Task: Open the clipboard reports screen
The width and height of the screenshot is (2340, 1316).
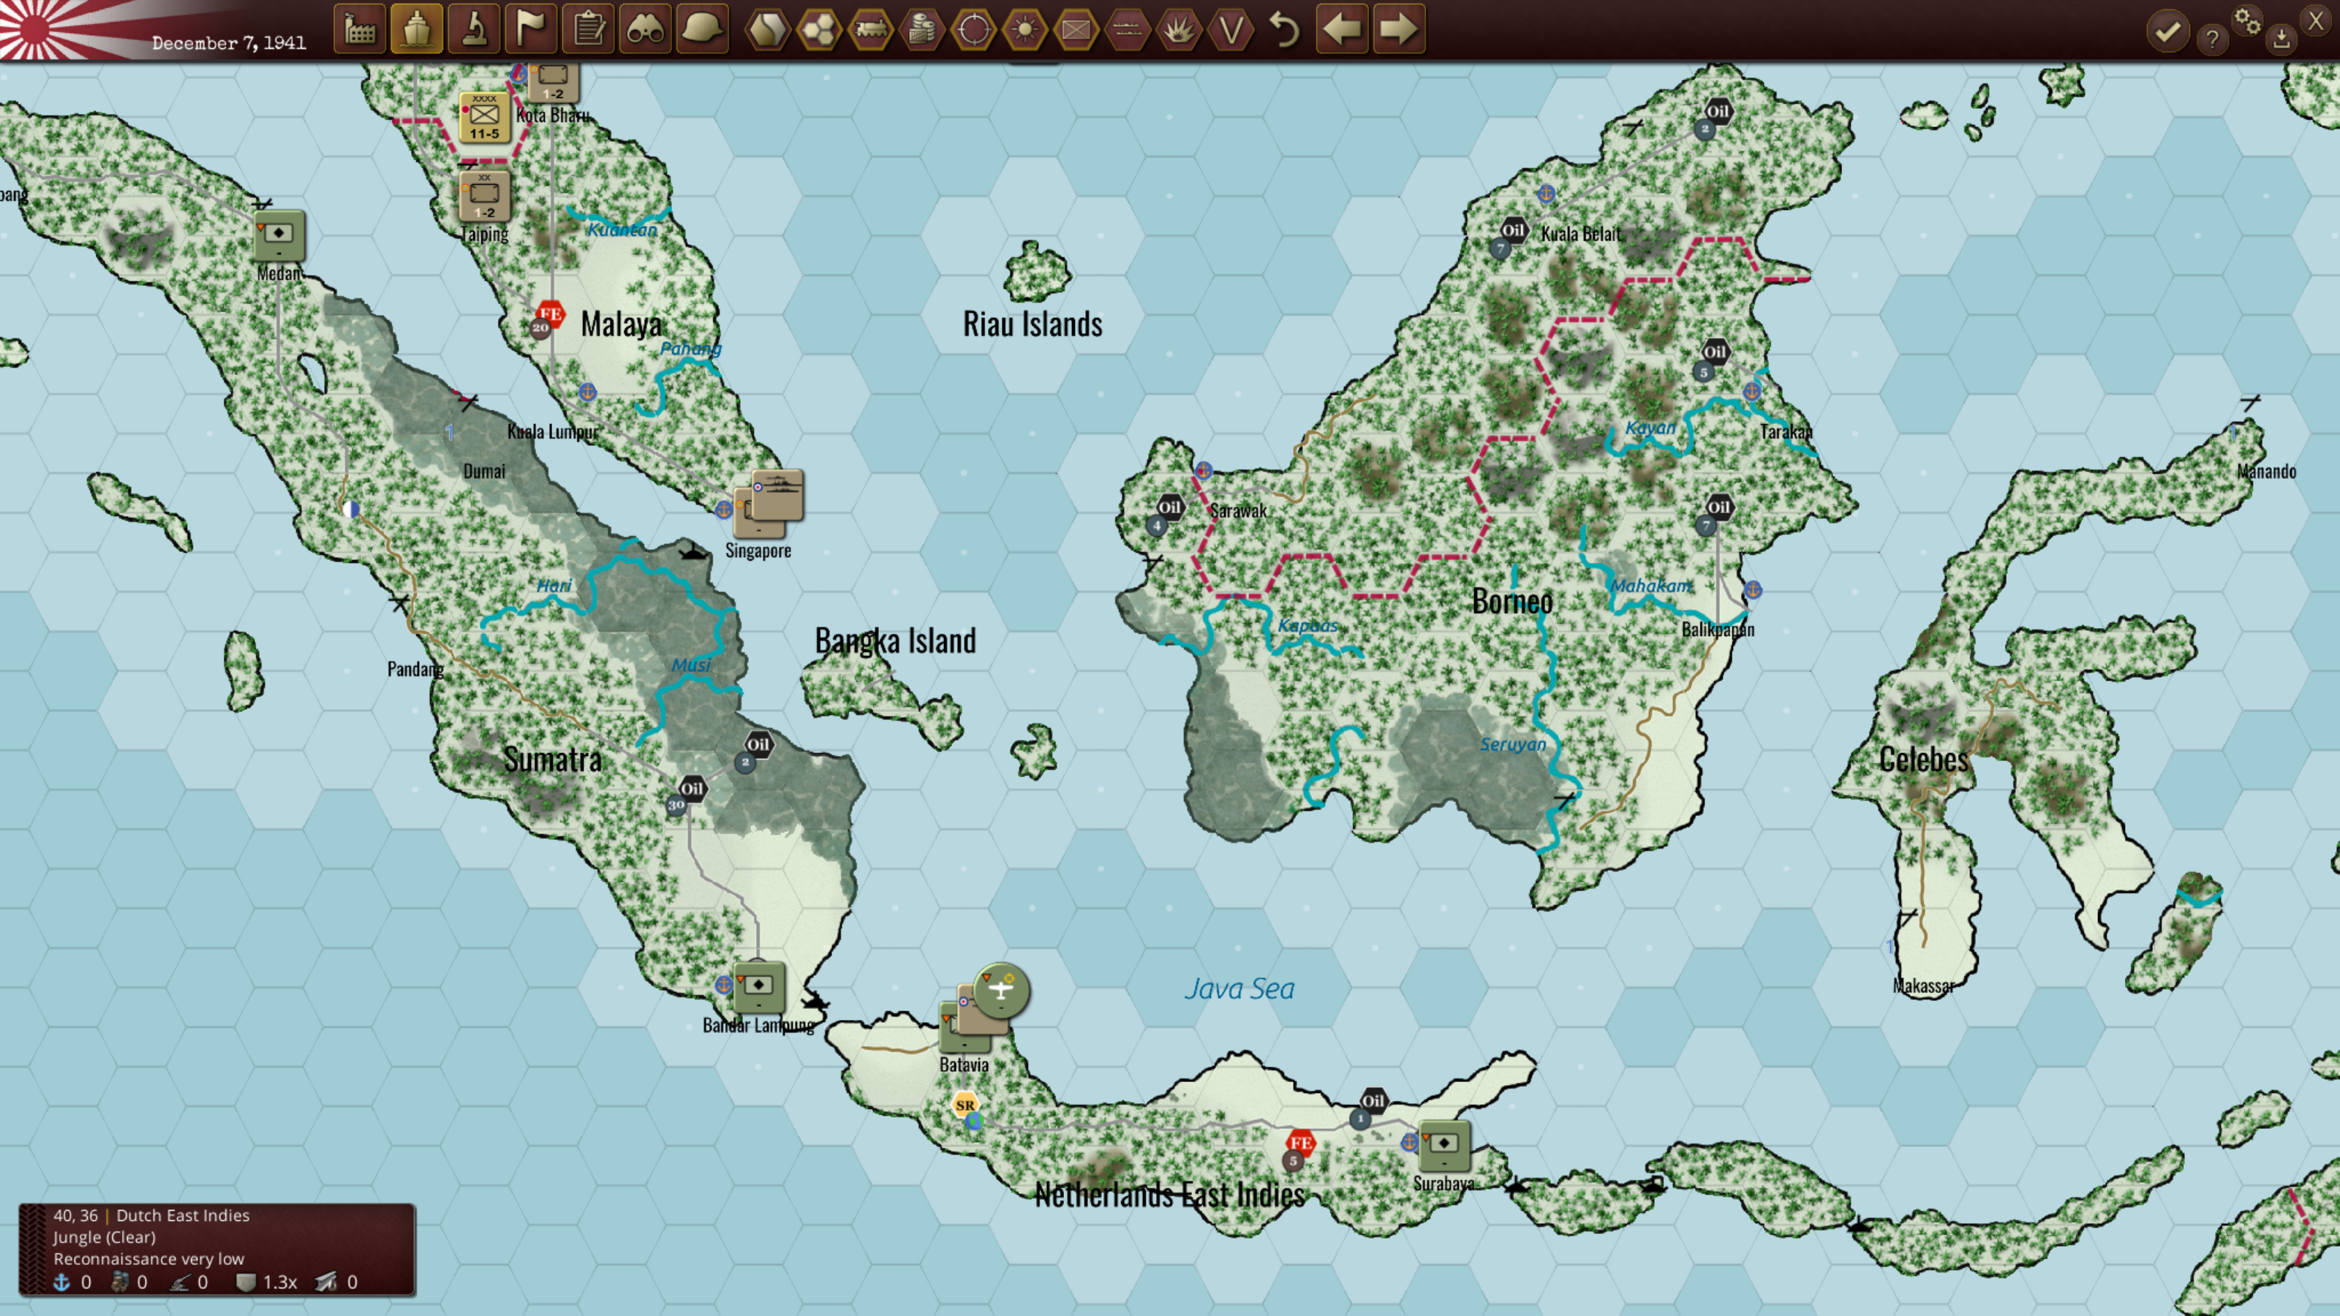Action: click(x=589, y=29)
